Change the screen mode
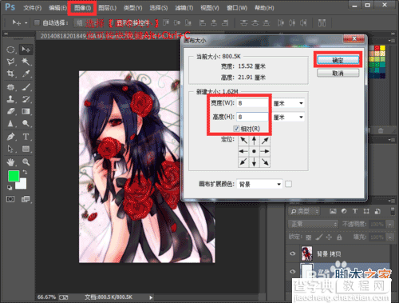 26,199
